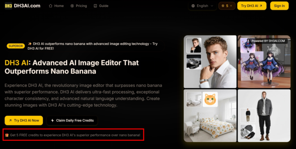
Task: Open the 5 credits counter
Action: click(227, 6)
